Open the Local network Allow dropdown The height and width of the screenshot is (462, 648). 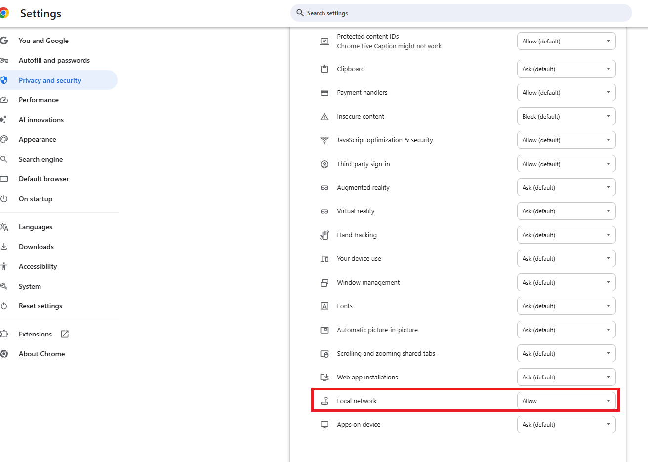[566, 401]
